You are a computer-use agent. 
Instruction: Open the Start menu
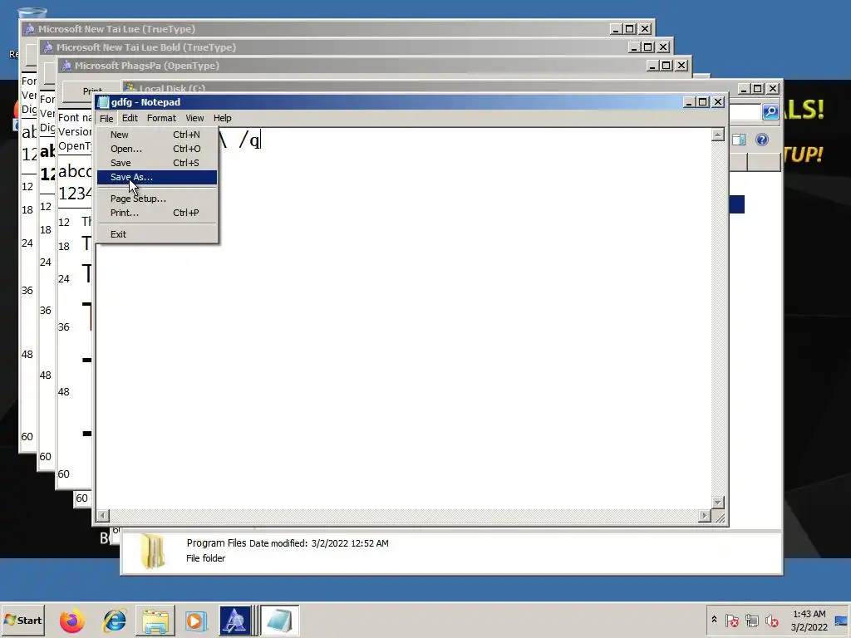click(22, 620)
